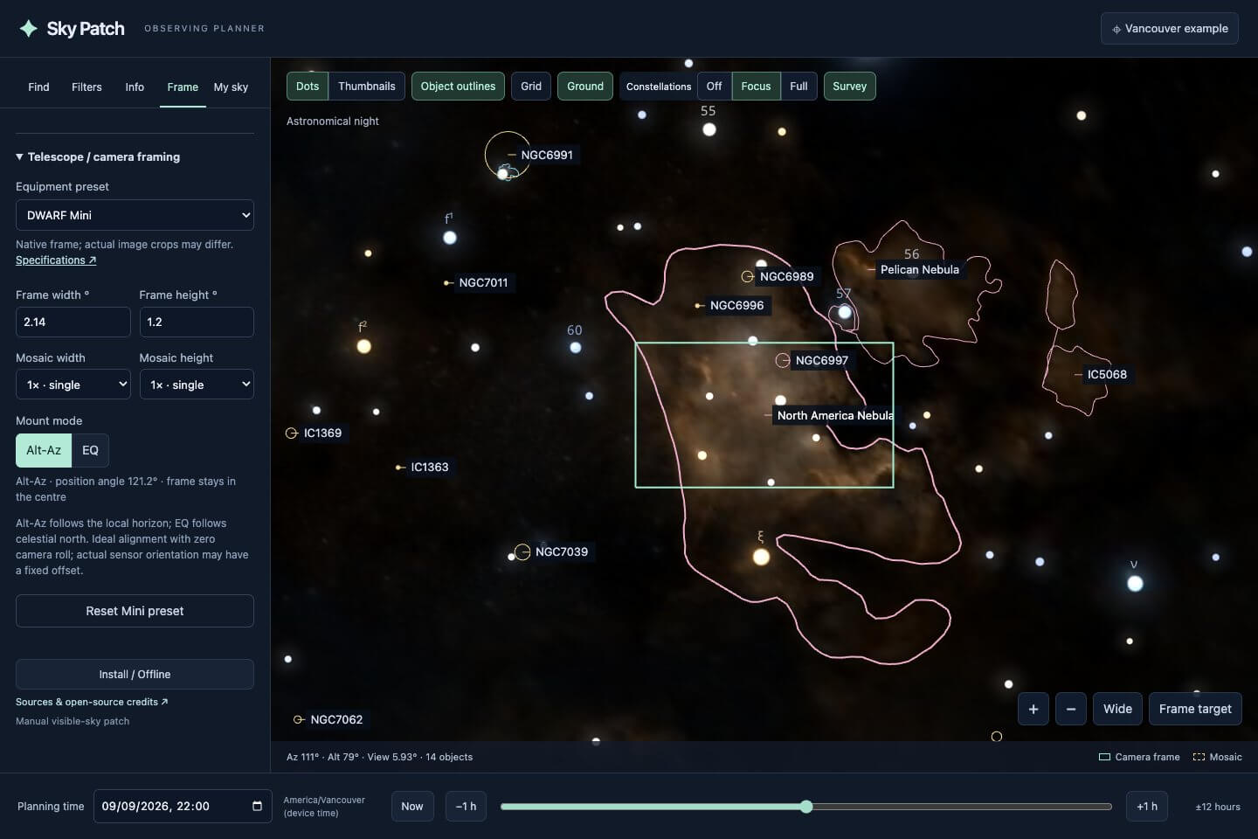This screenshot has height=839, width=1258.
Task: Click the Install / Offline button
Action: point(135,675)
